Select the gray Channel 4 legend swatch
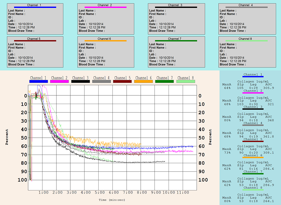281x205 pixels. (x=101, y=81)
